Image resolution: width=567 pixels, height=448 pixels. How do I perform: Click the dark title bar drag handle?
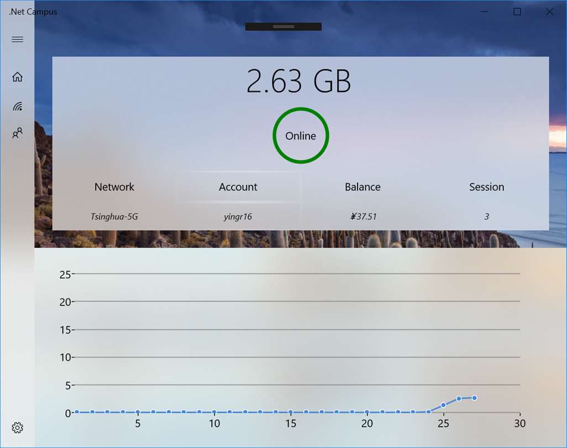point(283,27)
